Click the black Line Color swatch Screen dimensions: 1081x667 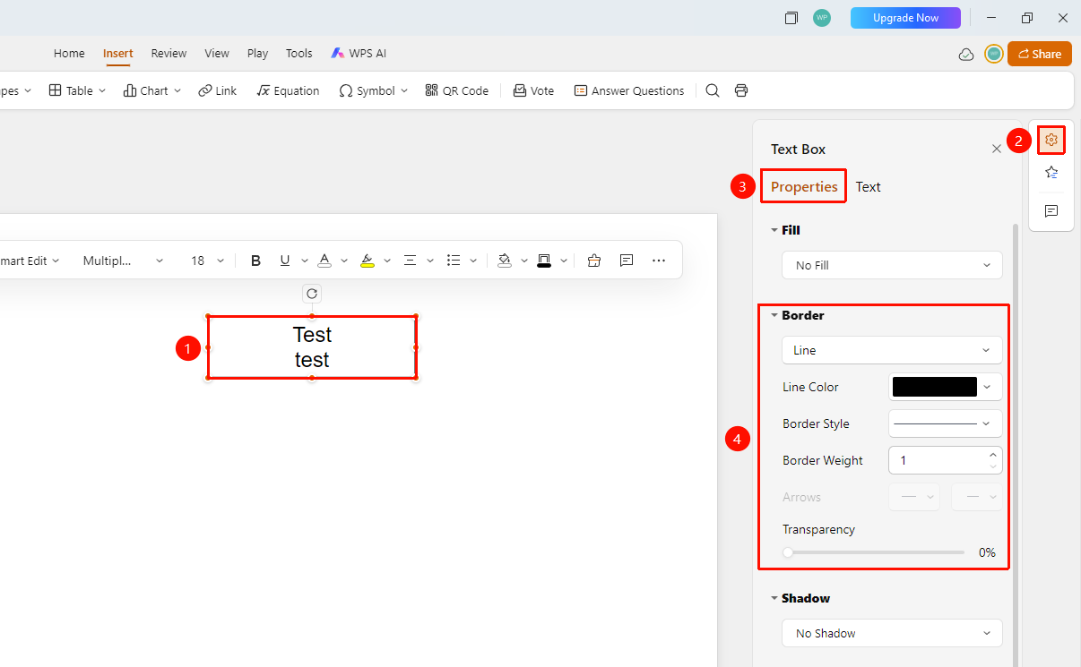tap(935, 387)
